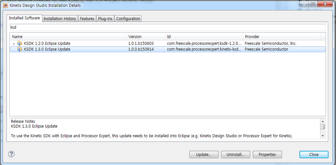336x165 pixels.
Task: Click the 'Freescale Semiconductor' provider cell in the KSDK 1.3.0 row
Action: pyautogui.click(x=266, y=49)
